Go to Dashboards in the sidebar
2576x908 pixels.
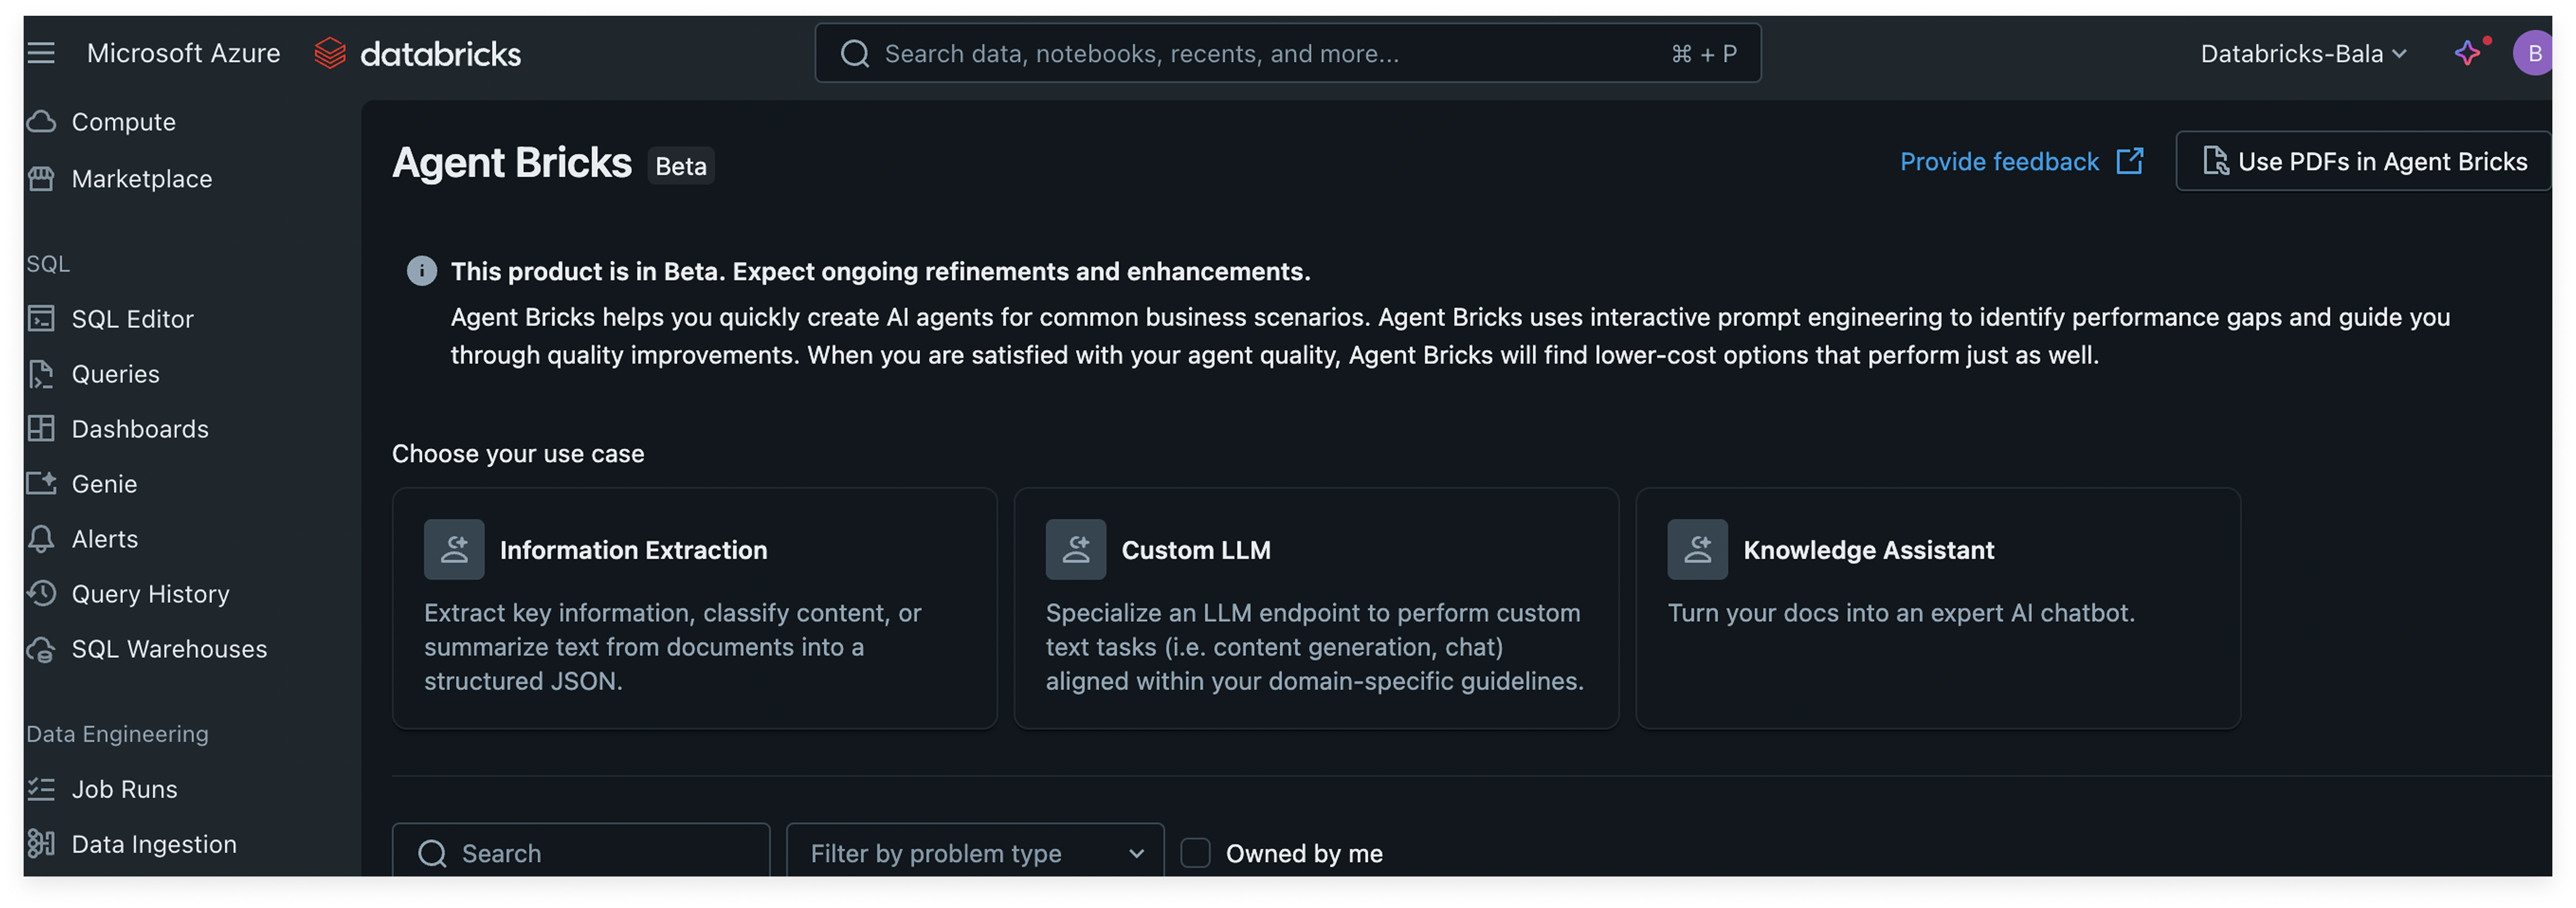(x=140, y=429)
